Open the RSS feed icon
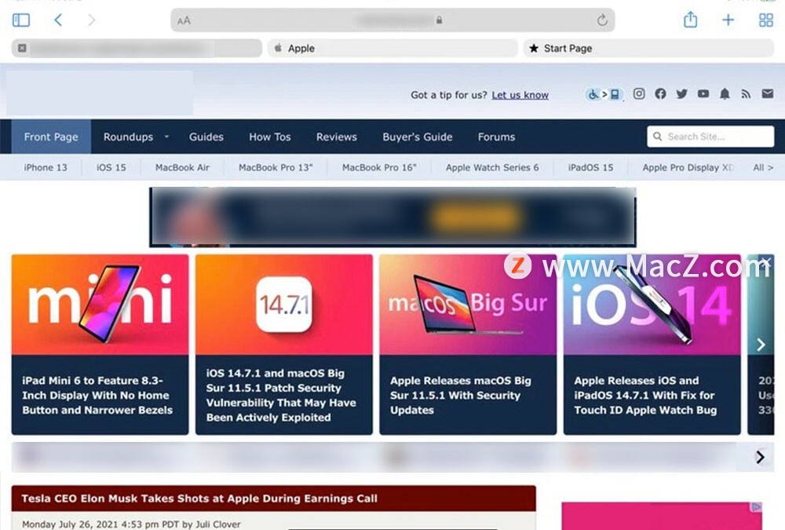Screen dimensions: 785x530 [746, 93]
